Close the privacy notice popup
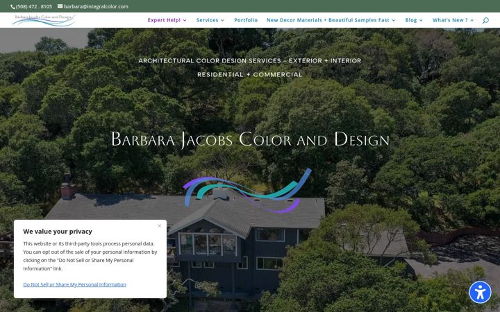The width and height of the screenshot is (500, 312). (160, 226)
